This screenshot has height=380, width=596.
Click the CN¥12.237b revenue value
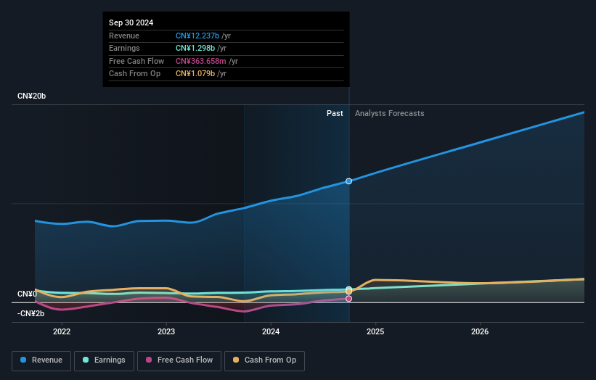[197, 36]
